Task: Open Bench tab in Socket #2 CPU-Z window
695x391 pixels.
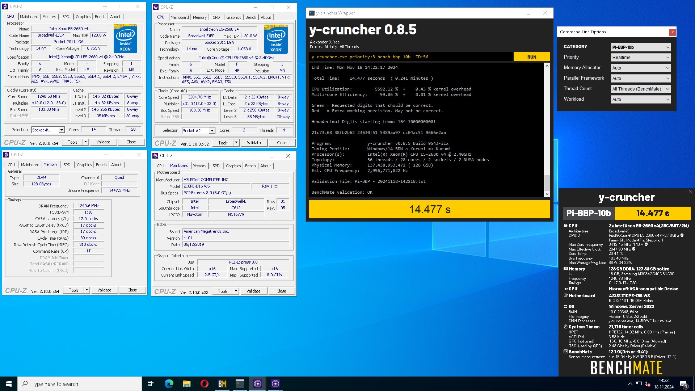Action: 250,17
